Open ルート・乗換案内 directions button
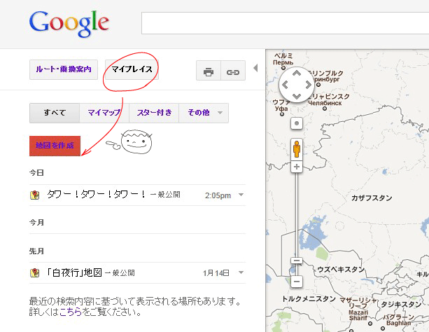Viewport: 429px width, 332px height. point(64,69)
